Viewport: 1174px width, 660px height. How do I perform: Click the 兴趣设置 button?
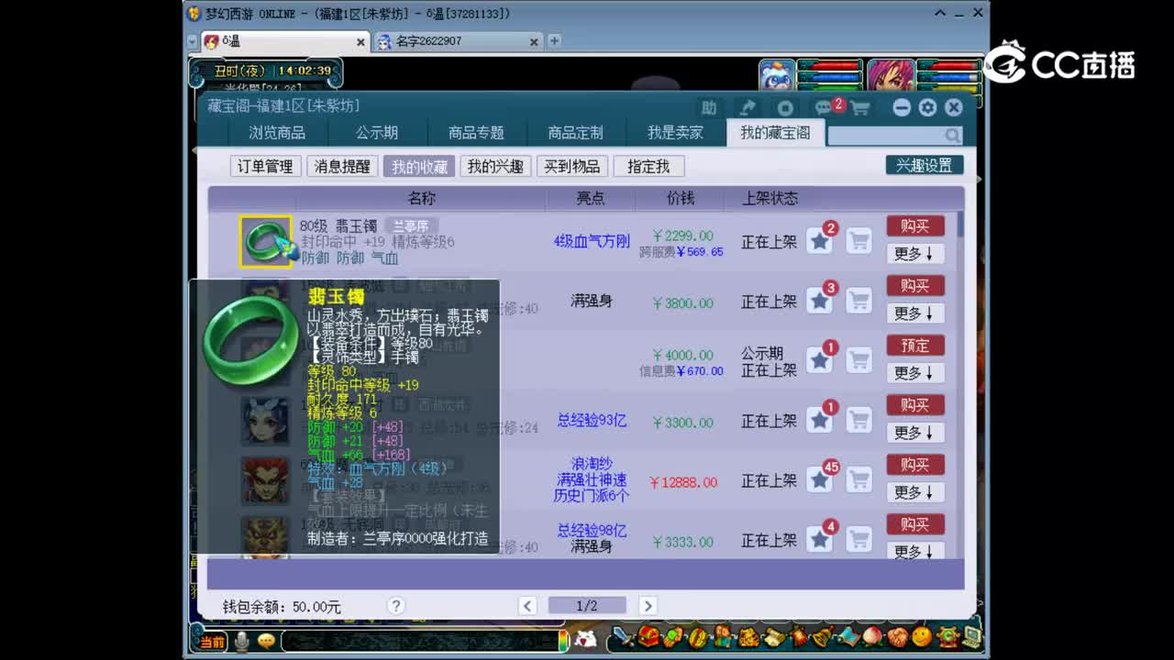pos(925,165)
